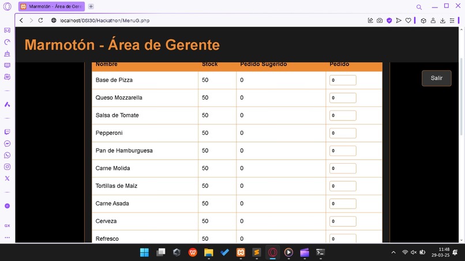
Task: Open WhatsApp in the sidebar
Action: [x=7, y=155]
